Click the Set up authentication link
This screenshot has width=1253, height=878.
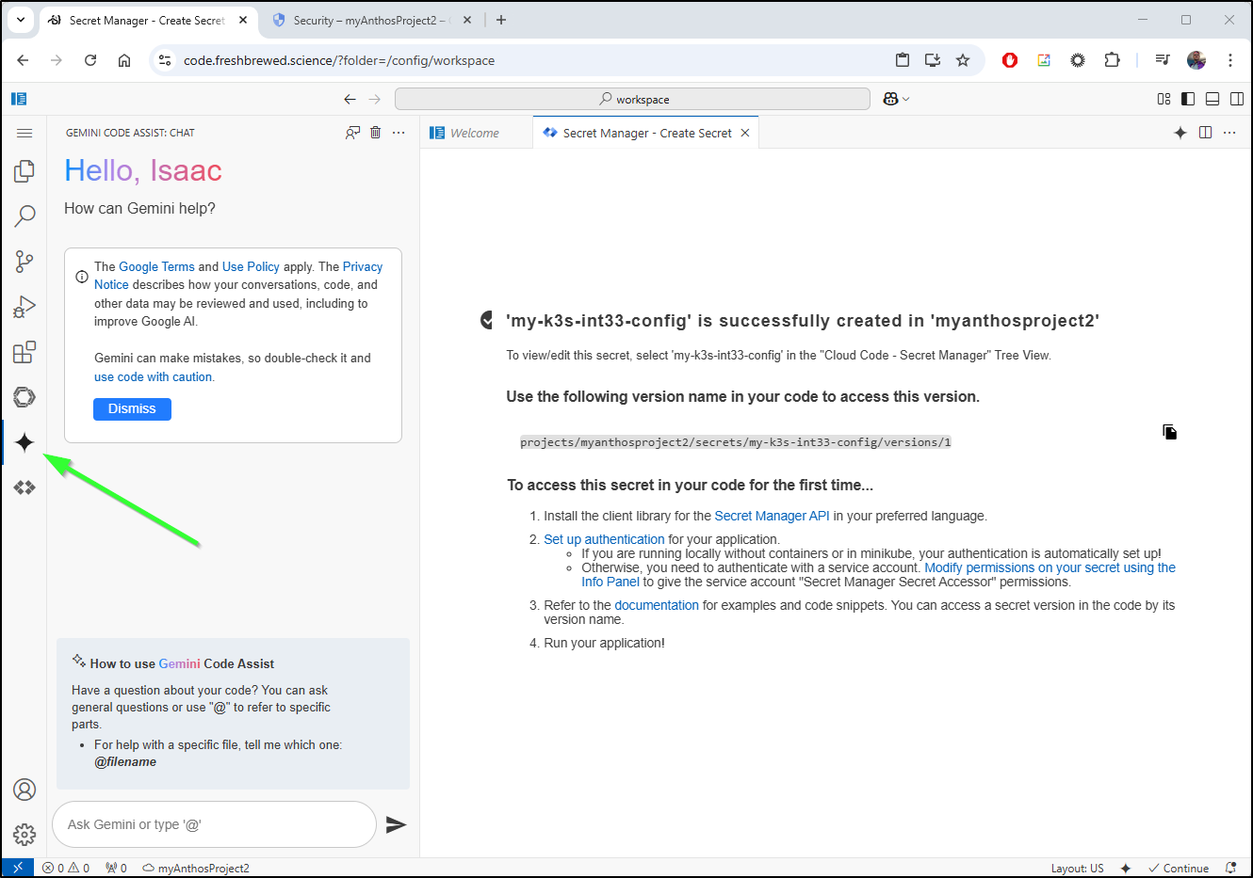604,539
